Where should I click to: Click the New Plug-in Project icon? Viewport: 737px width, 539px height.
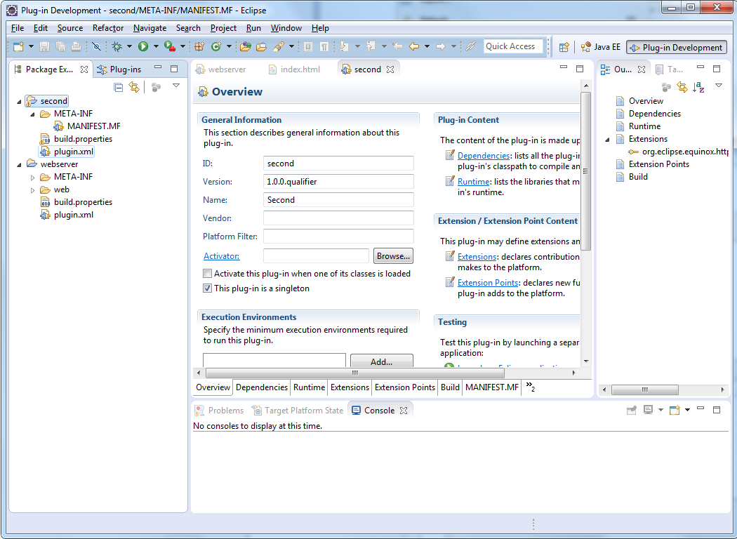pos(200,46)
